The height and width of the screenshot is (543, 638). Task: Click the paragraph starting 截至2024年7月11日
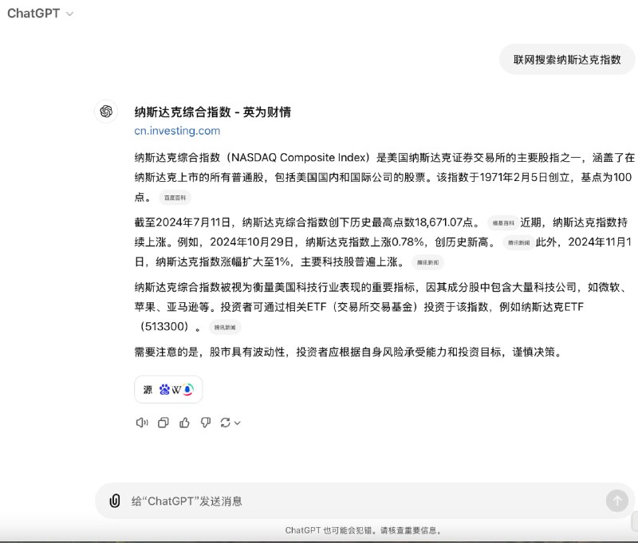384,242
